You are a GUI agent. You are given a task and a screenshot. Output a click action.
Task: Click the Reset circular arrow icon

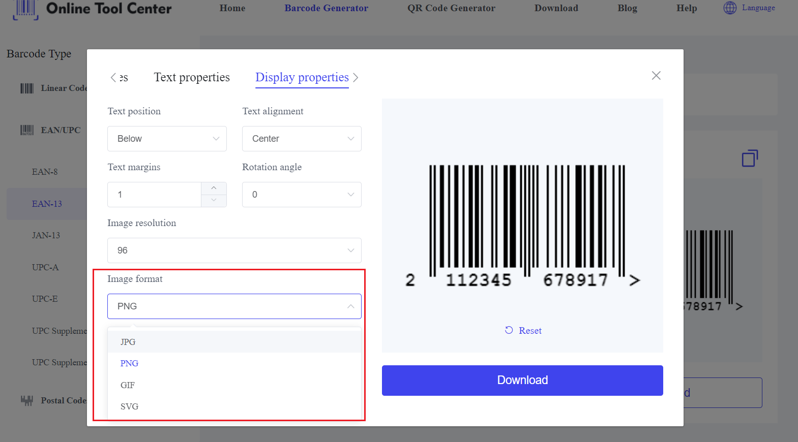pos(509,330)
